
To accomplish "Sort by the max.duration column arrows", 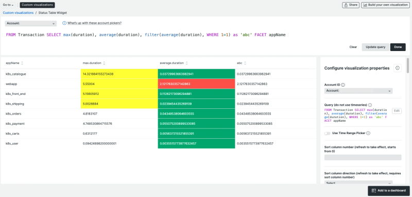I will pyautogui.click(x=105, y=63).
